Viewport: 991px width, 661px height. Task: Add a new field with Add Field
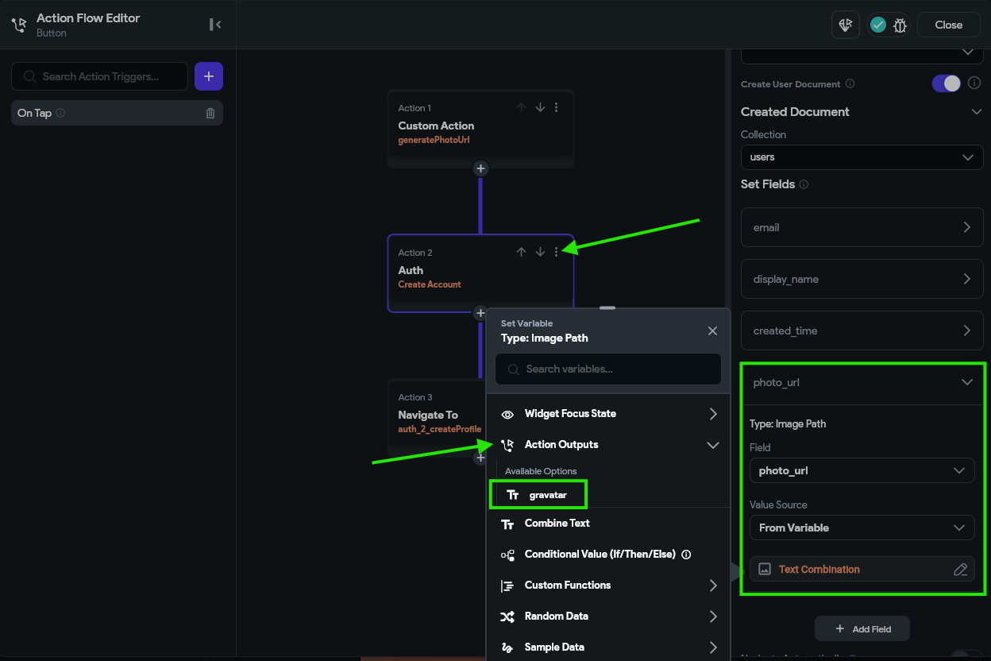pyautogui.click(x=862, y=628)
